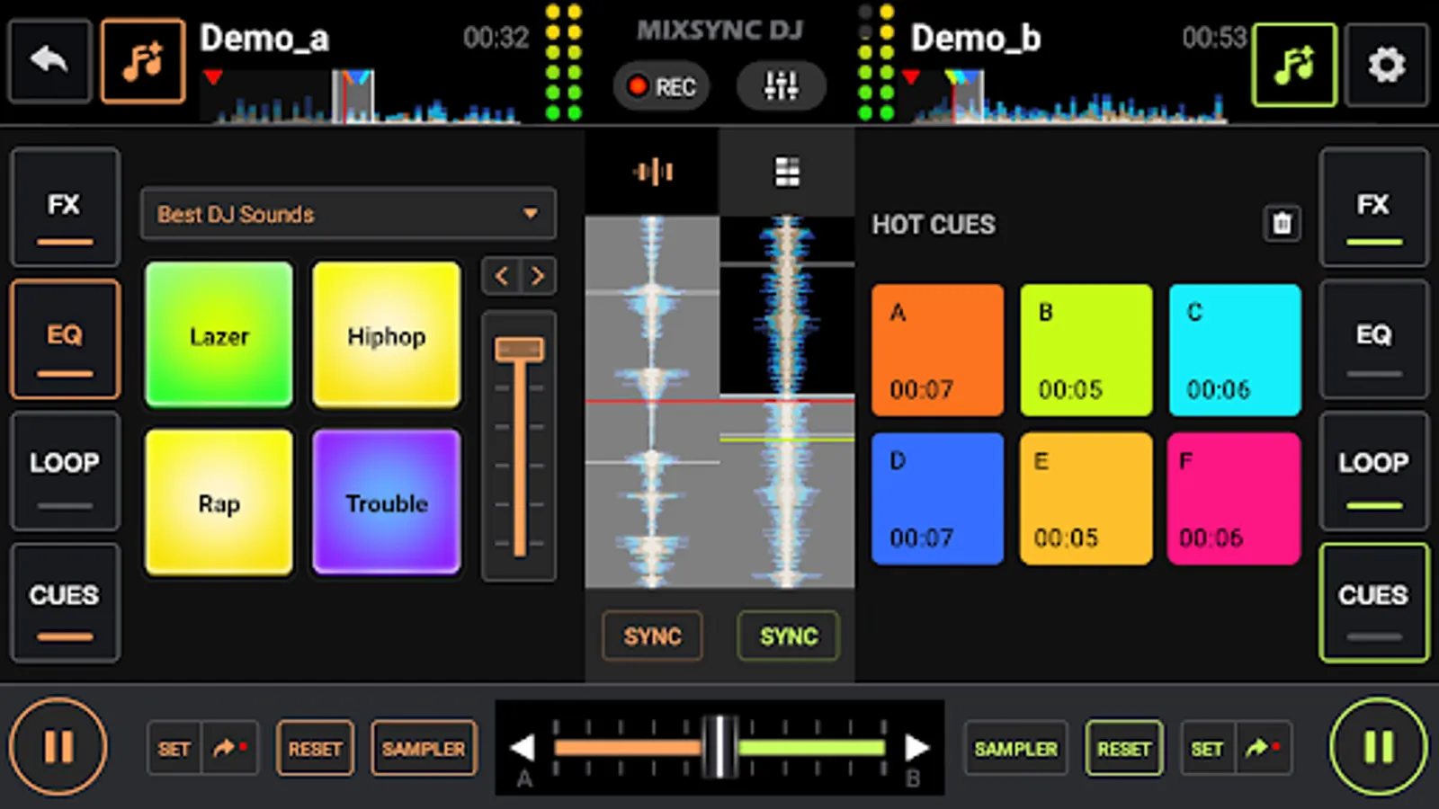Toggle REC to start recording
The height and width of the screenshot is (809, 1439).
(x=661, y=85)
